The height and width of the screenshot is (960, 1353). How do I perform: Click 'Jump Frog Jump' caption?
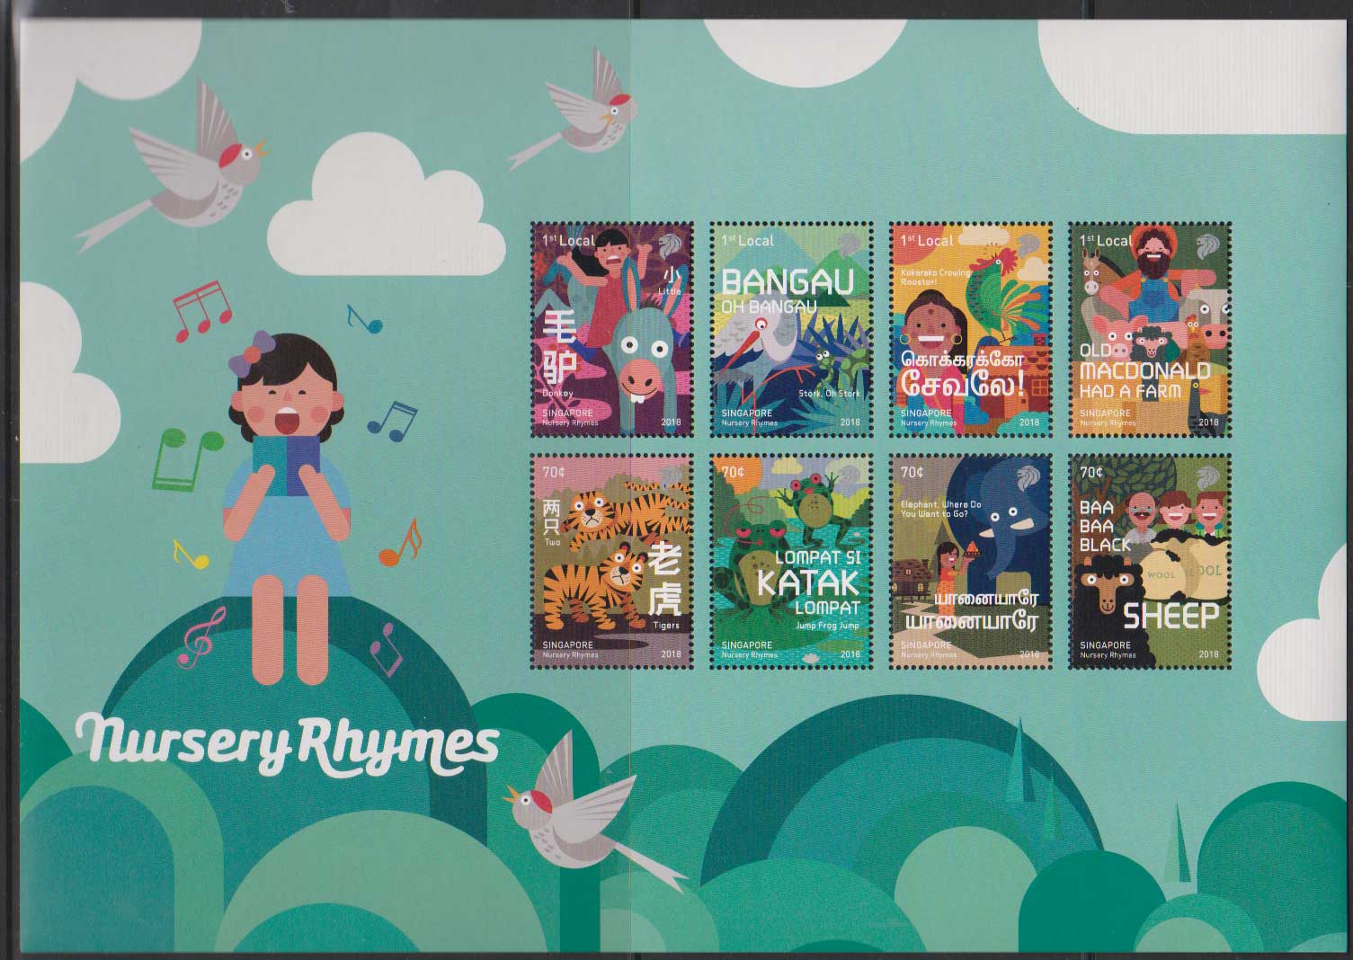827,625
